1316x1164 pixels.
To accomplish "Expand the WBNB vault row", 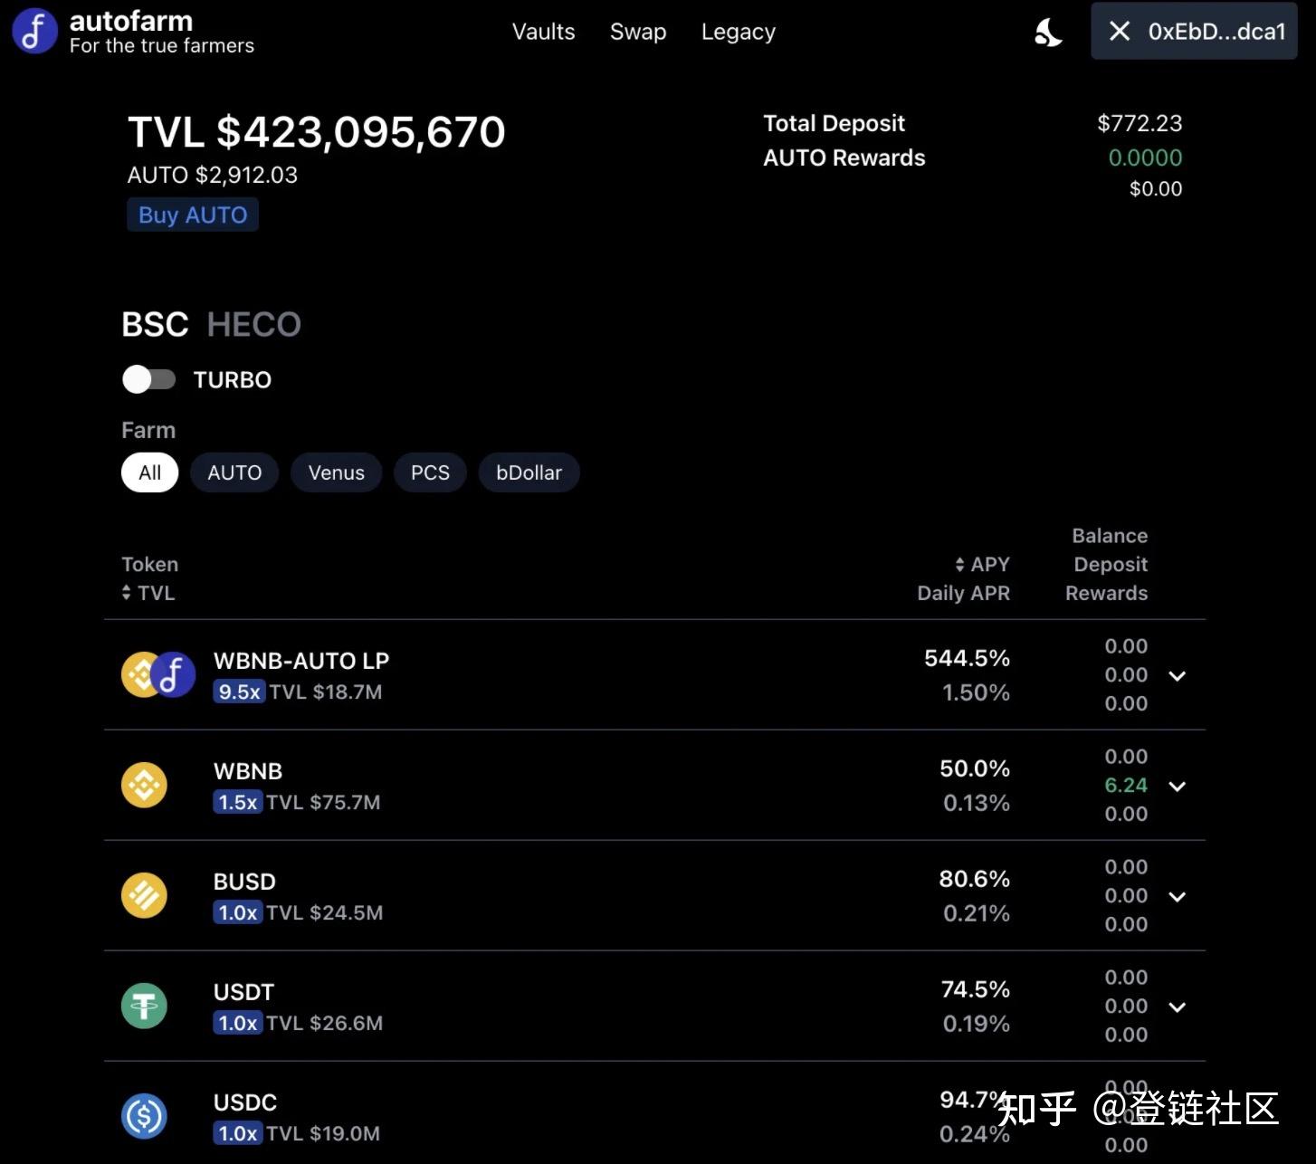I will (x=1177, y=786).
